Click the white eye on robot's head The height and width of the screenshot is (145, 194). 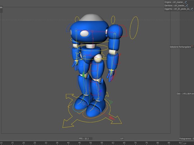(84, 34)
